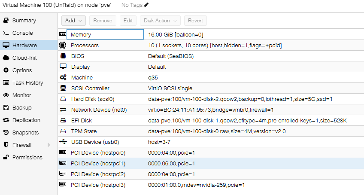Click the Remove button
This screenshot has width=364, height=195.
coord(103,21)
